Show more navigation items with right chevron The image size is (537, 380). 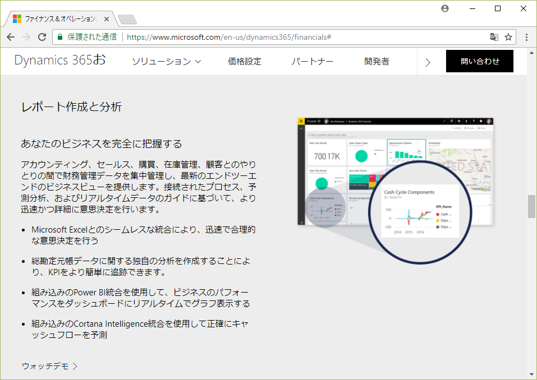click(428, 62)
